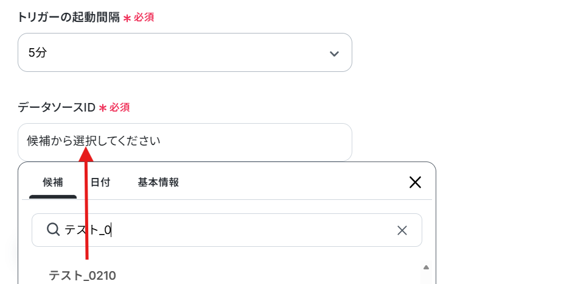The width and height of the screenshot is (575, 284).
Task: Click the 必須 mark beside トリガーの起動間隔
Action: point(144,17)
